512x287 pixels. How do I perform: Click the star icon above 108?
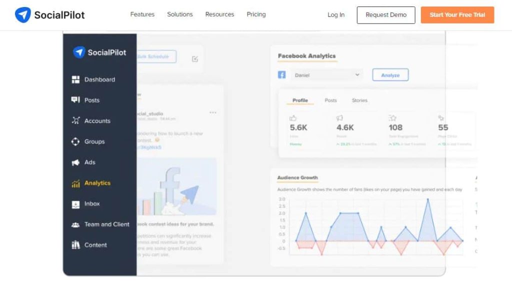pyautogui.click(x=392, y=118)
